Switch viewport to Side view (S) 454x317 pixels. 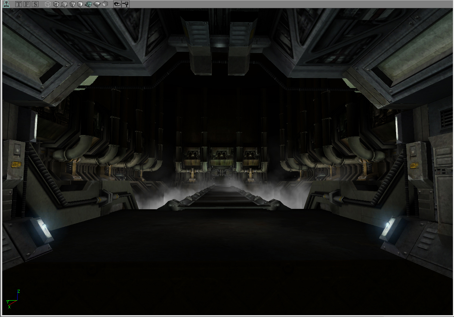click(35, 4)
